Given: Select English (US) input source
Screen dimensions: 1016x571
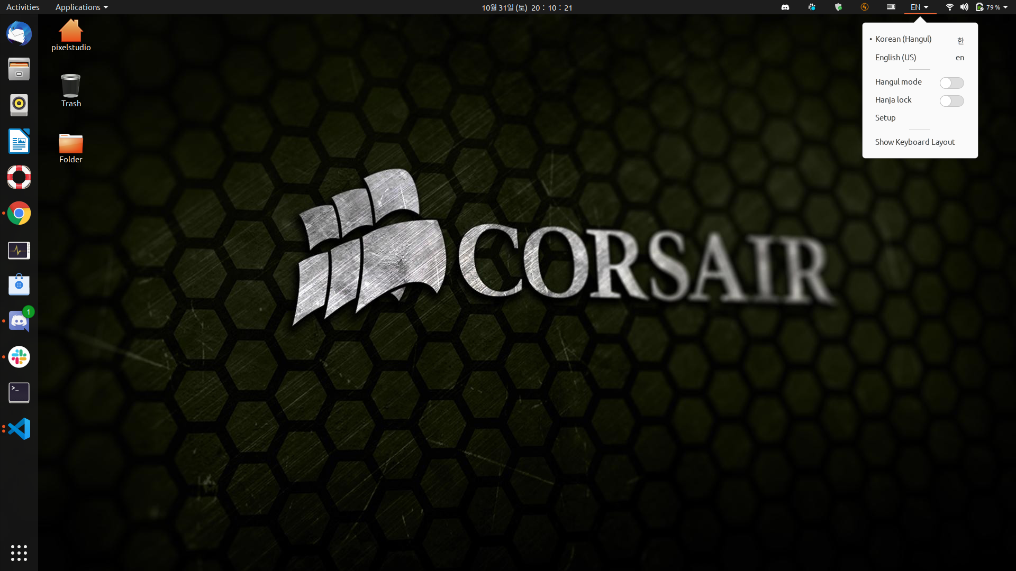Looking at the screenshot, I should pos(920,58).
